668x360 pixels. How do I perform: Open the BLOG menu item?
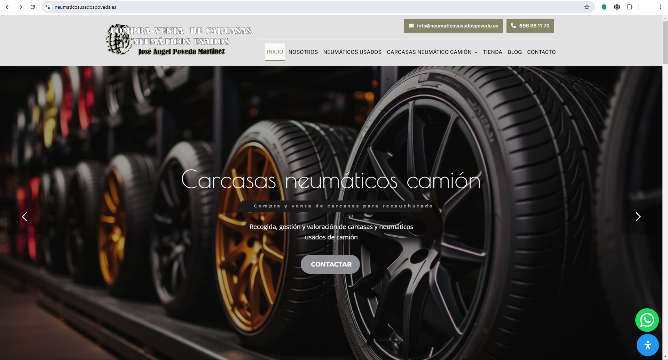pyautogui.click(x=514, y=52)
